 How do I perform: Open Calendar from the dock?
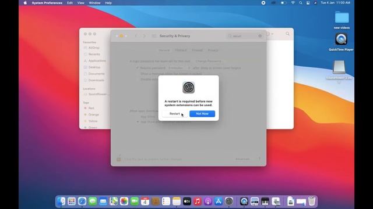(145, 201)
